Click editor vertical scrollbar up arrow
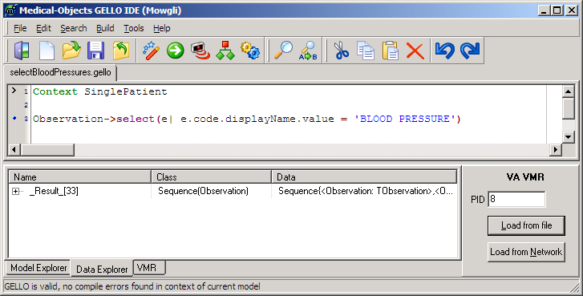The width and height of the screenshot is (583, 296). [568, 91]
